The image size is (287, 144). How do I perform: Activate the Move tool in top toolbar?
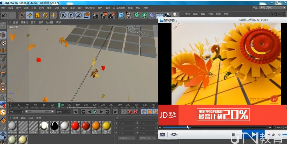[30, 15]
